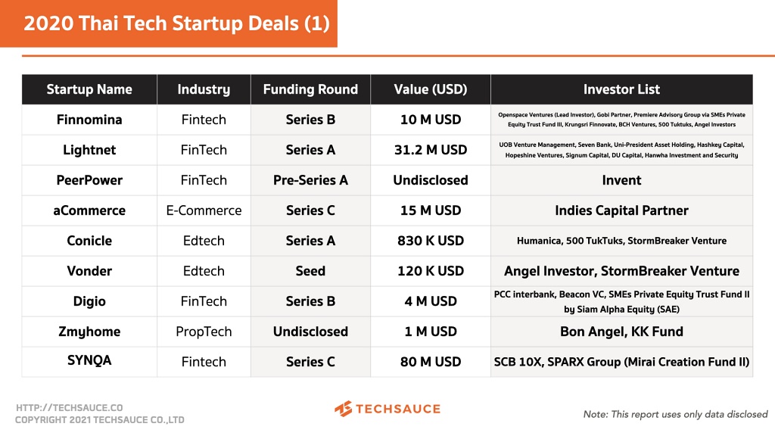Viewport: 775px width, 436px height.
Task: Click the 80 M USD value cell
Action: 431,362
